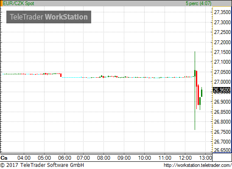The width and height of the screenshot is (232, 169).
Task: Click the Cs day label on time axis
Action: coord(4,158)
